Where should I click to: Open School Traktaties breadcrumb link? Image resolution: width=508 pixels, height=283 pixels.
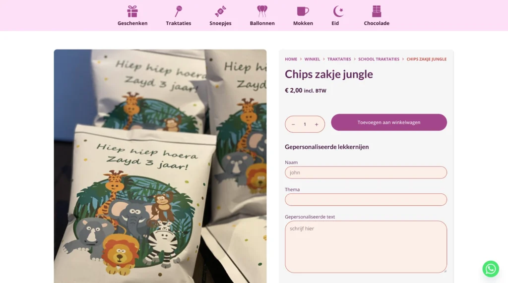[379, 59]
